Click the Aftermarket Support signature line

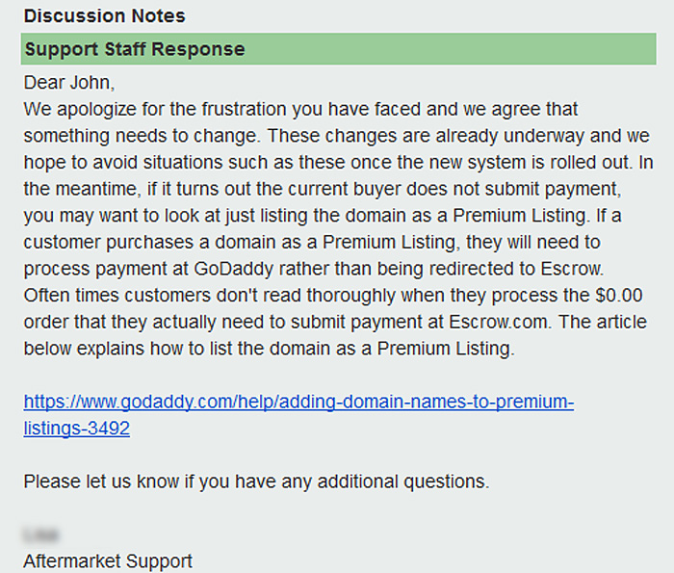(108, 560)
